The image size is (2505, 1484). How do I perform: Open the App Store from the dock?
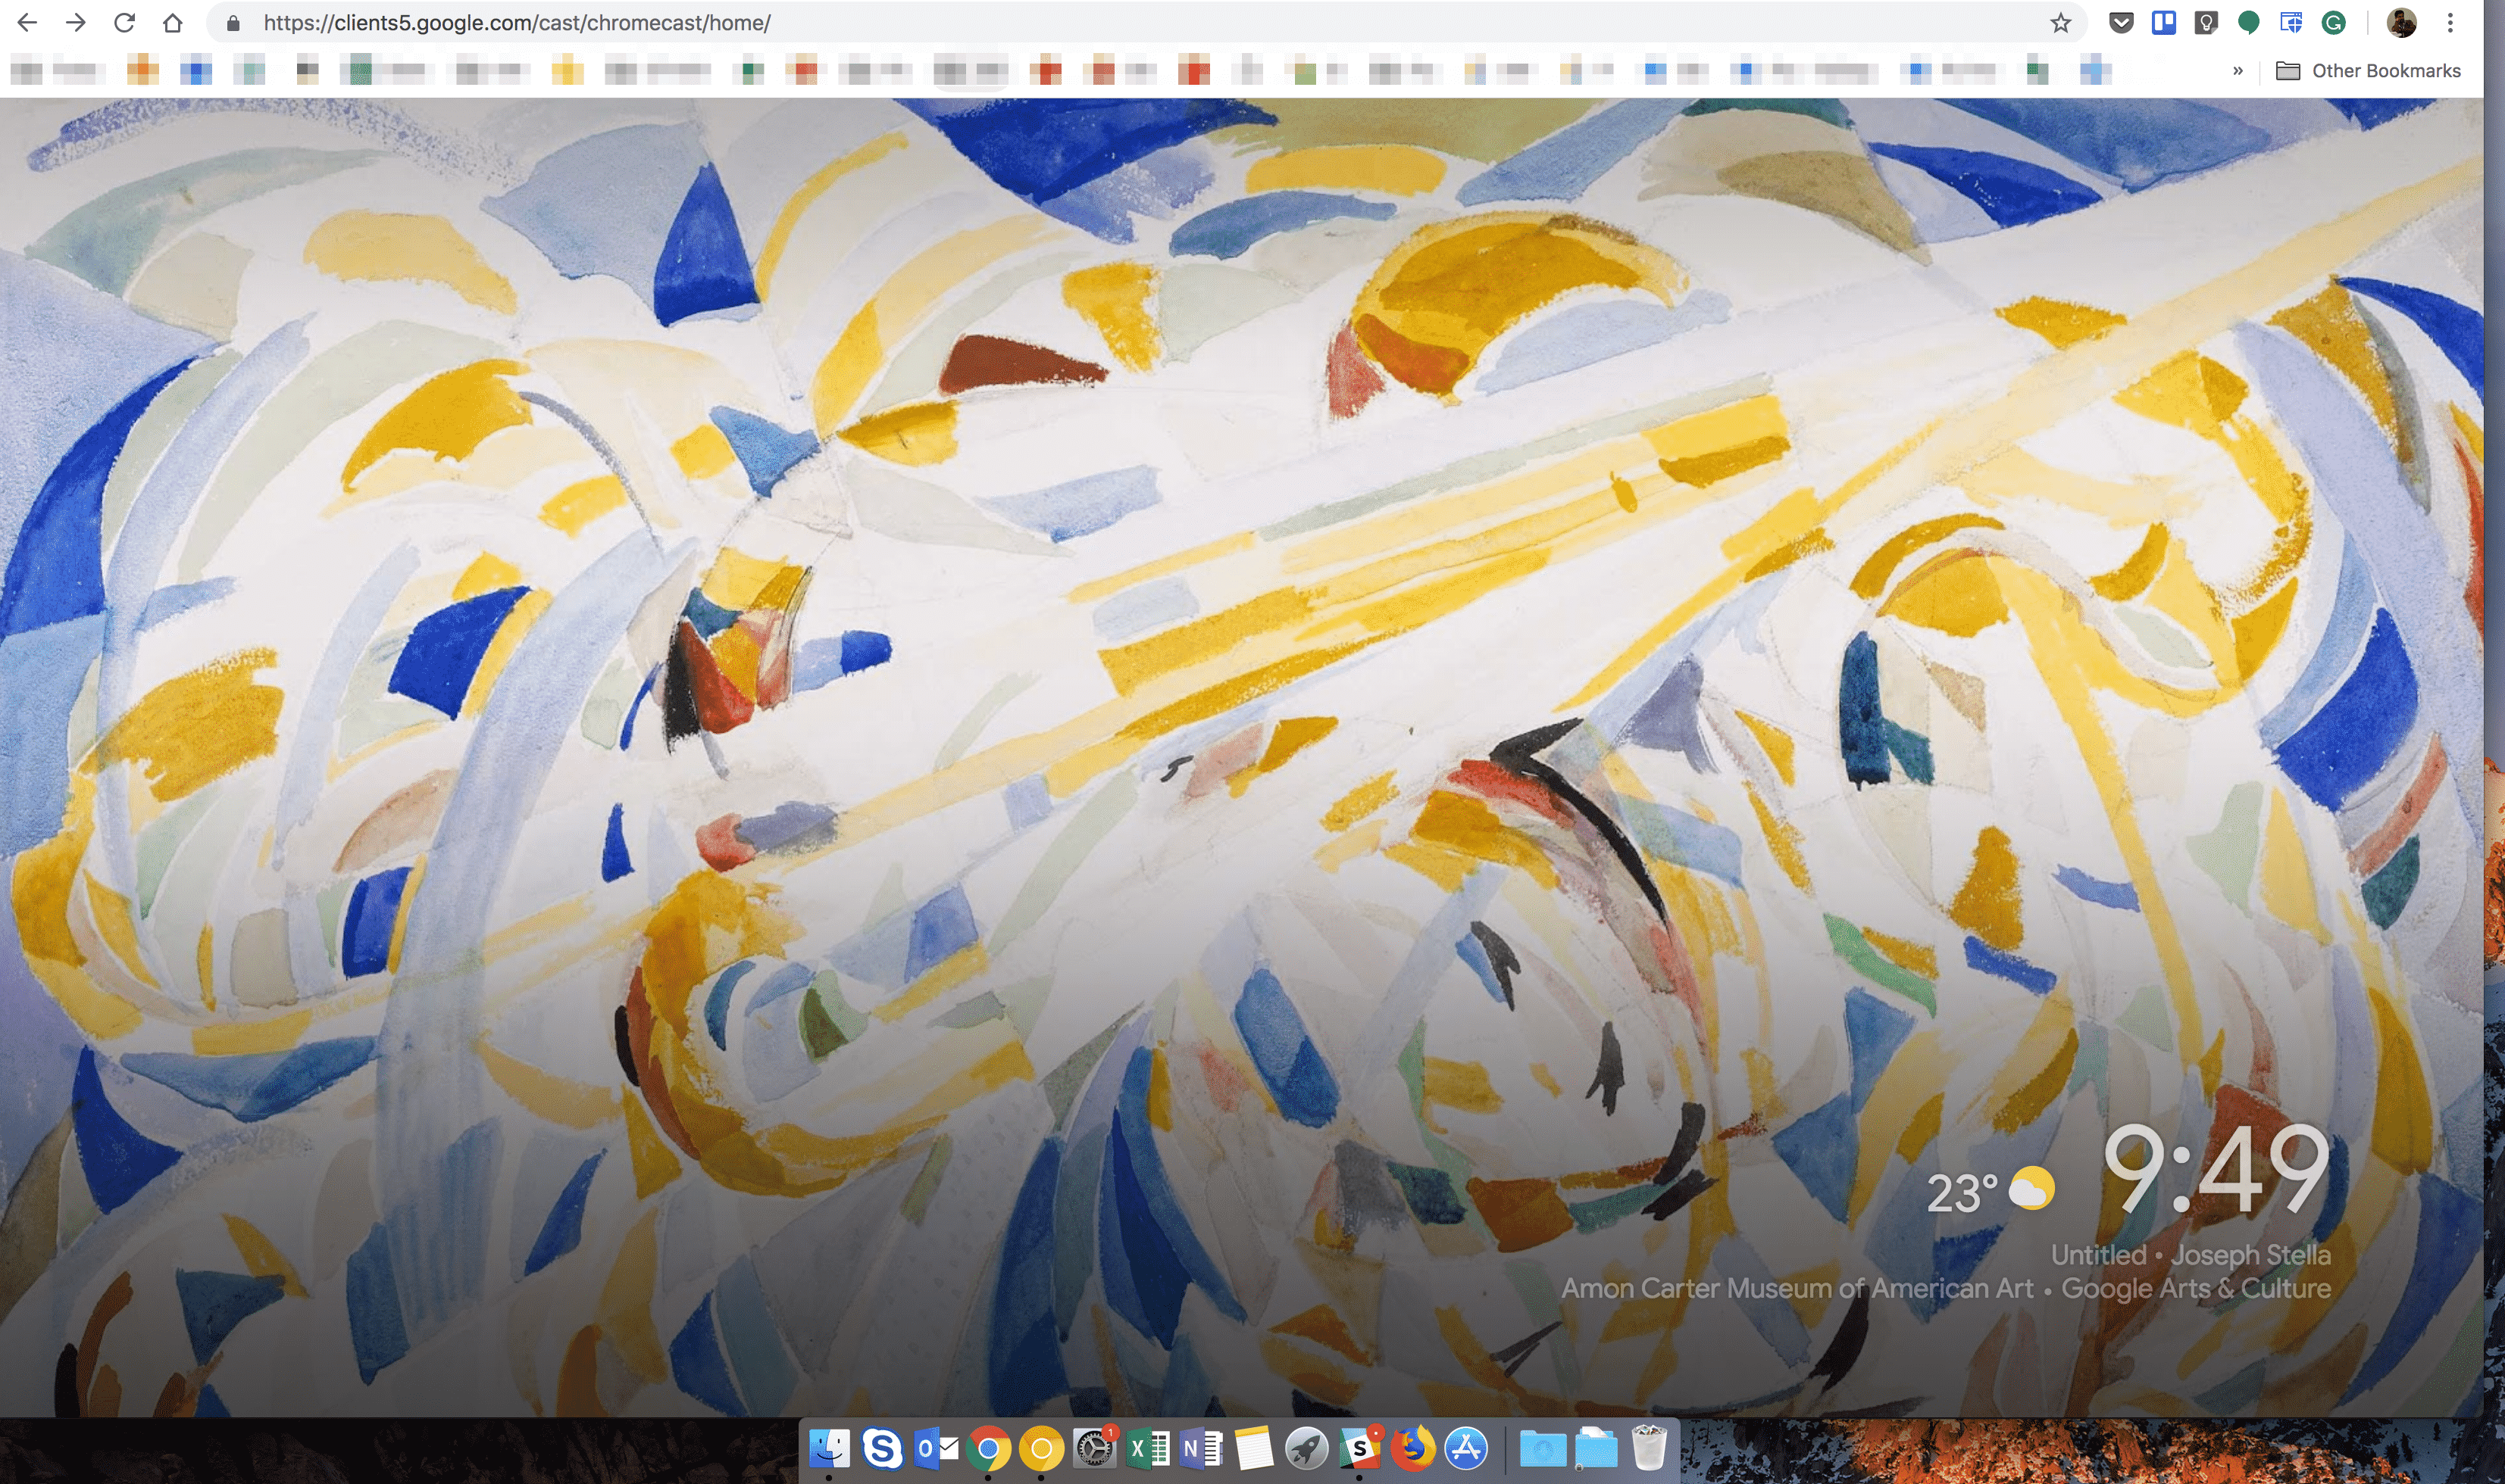1465,1448
